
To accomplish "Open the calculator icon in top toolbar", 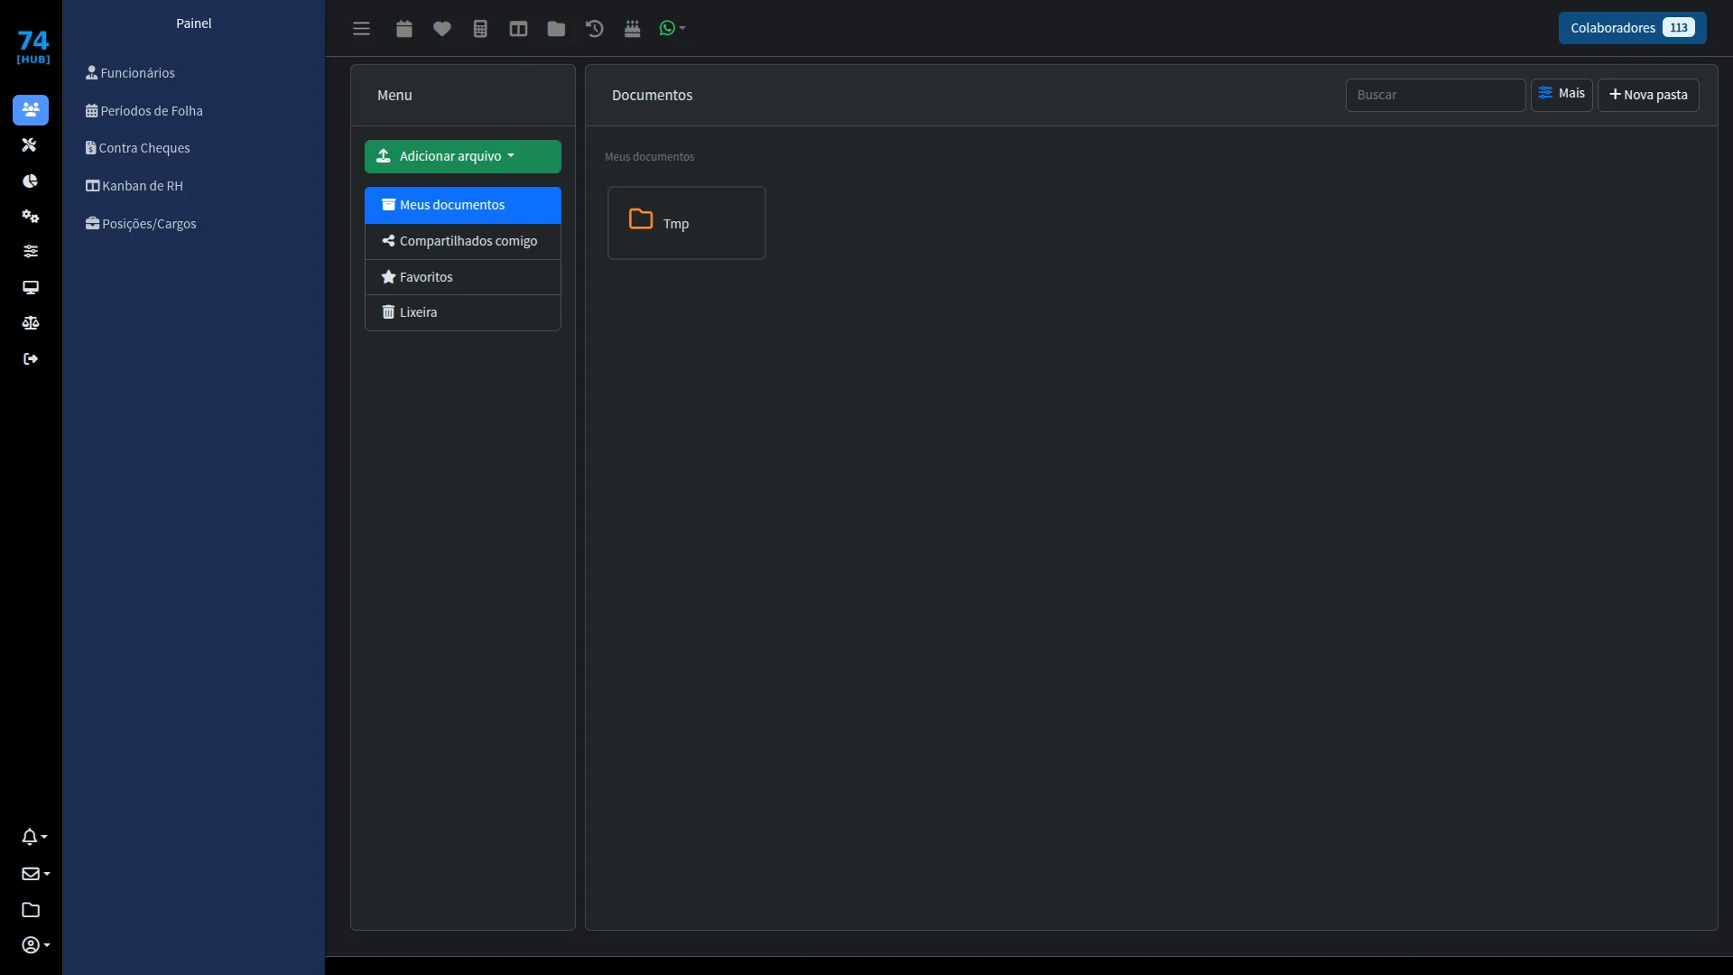I will coord(480,29).
